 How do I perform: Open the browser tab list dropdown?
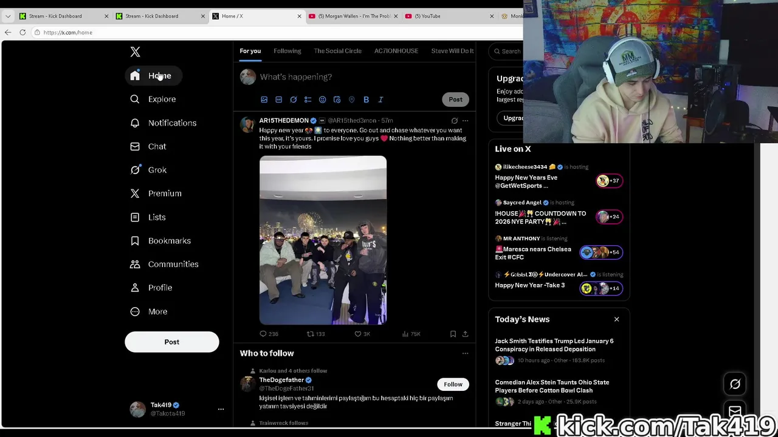pos(8,16)
